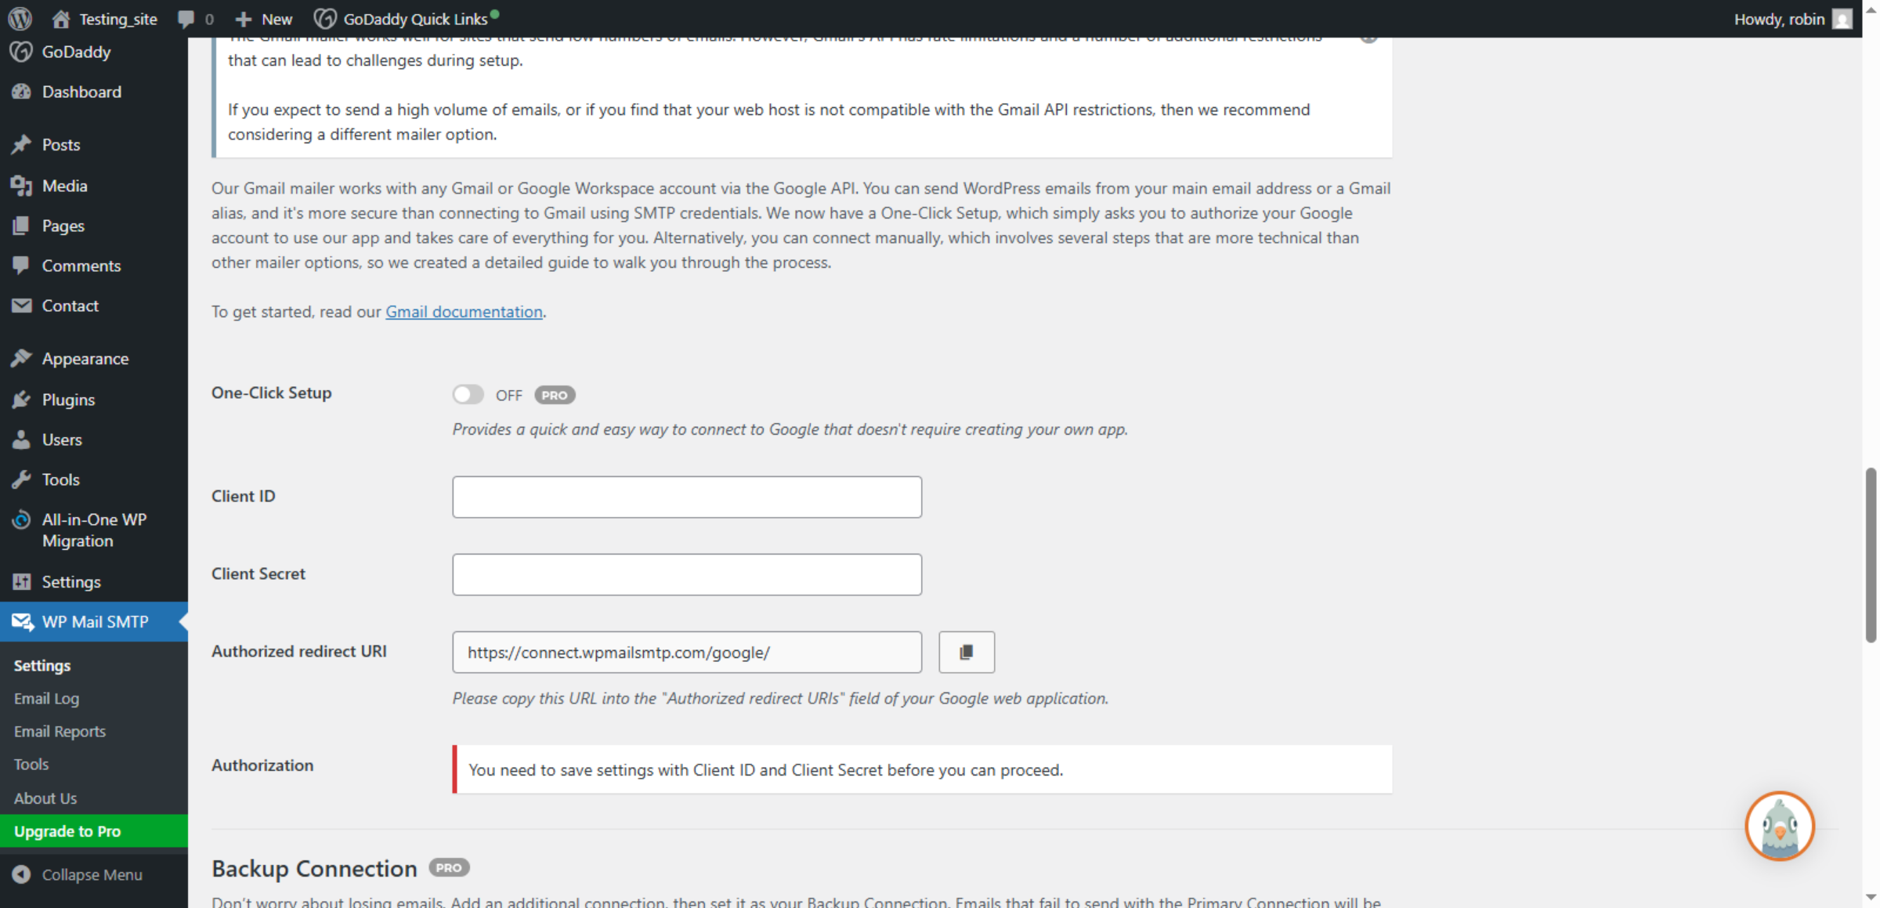Select the Plugins plug icon in sidebar

tap(22, 400)
